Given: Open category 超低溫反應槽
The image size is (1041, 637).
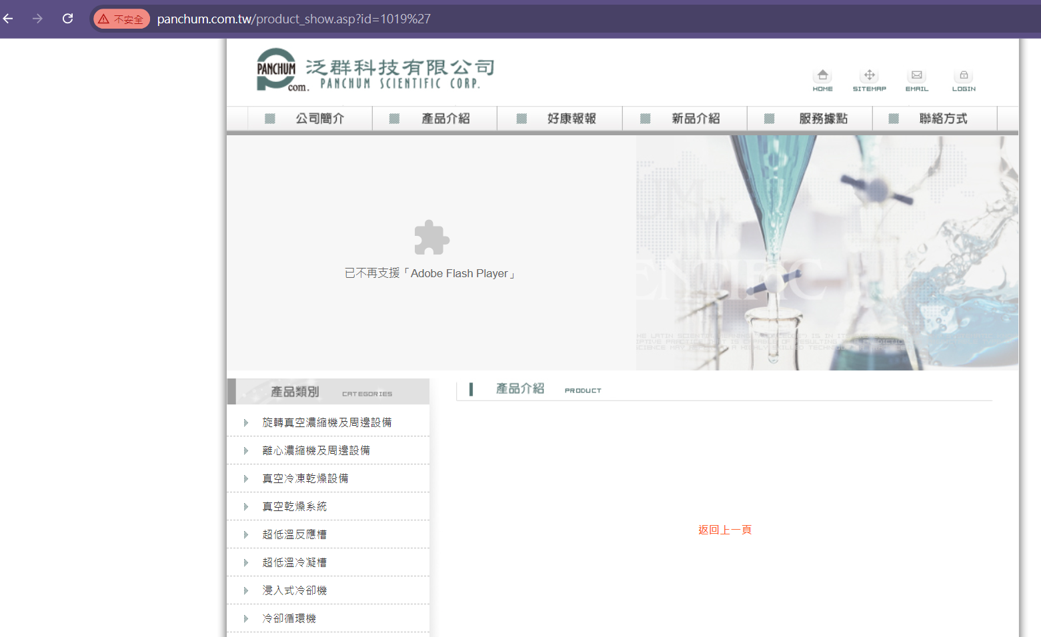Looking at the screenshot, I should point(295,534).
